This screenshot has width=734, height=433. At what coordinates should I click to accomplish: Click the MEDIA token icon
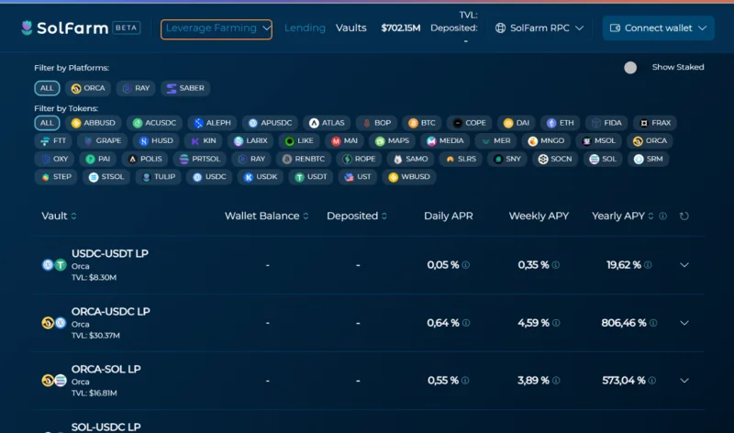[431, 141]
